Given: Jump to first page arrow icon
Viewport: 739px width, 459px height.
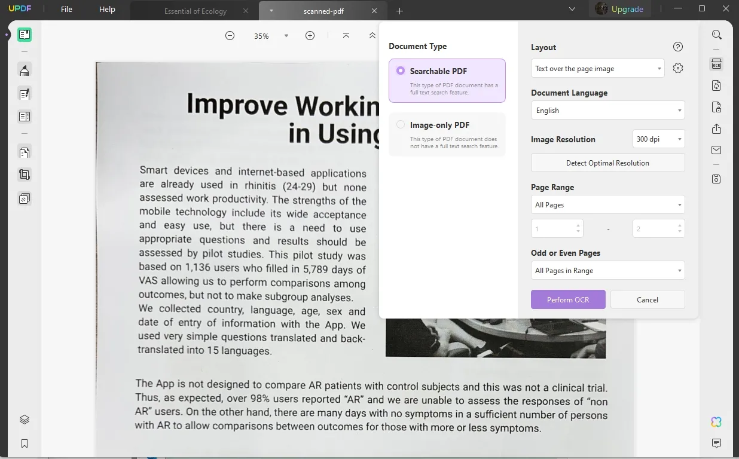Looking at the screenshot, I should pyautogui.click(x=346, y=36).
